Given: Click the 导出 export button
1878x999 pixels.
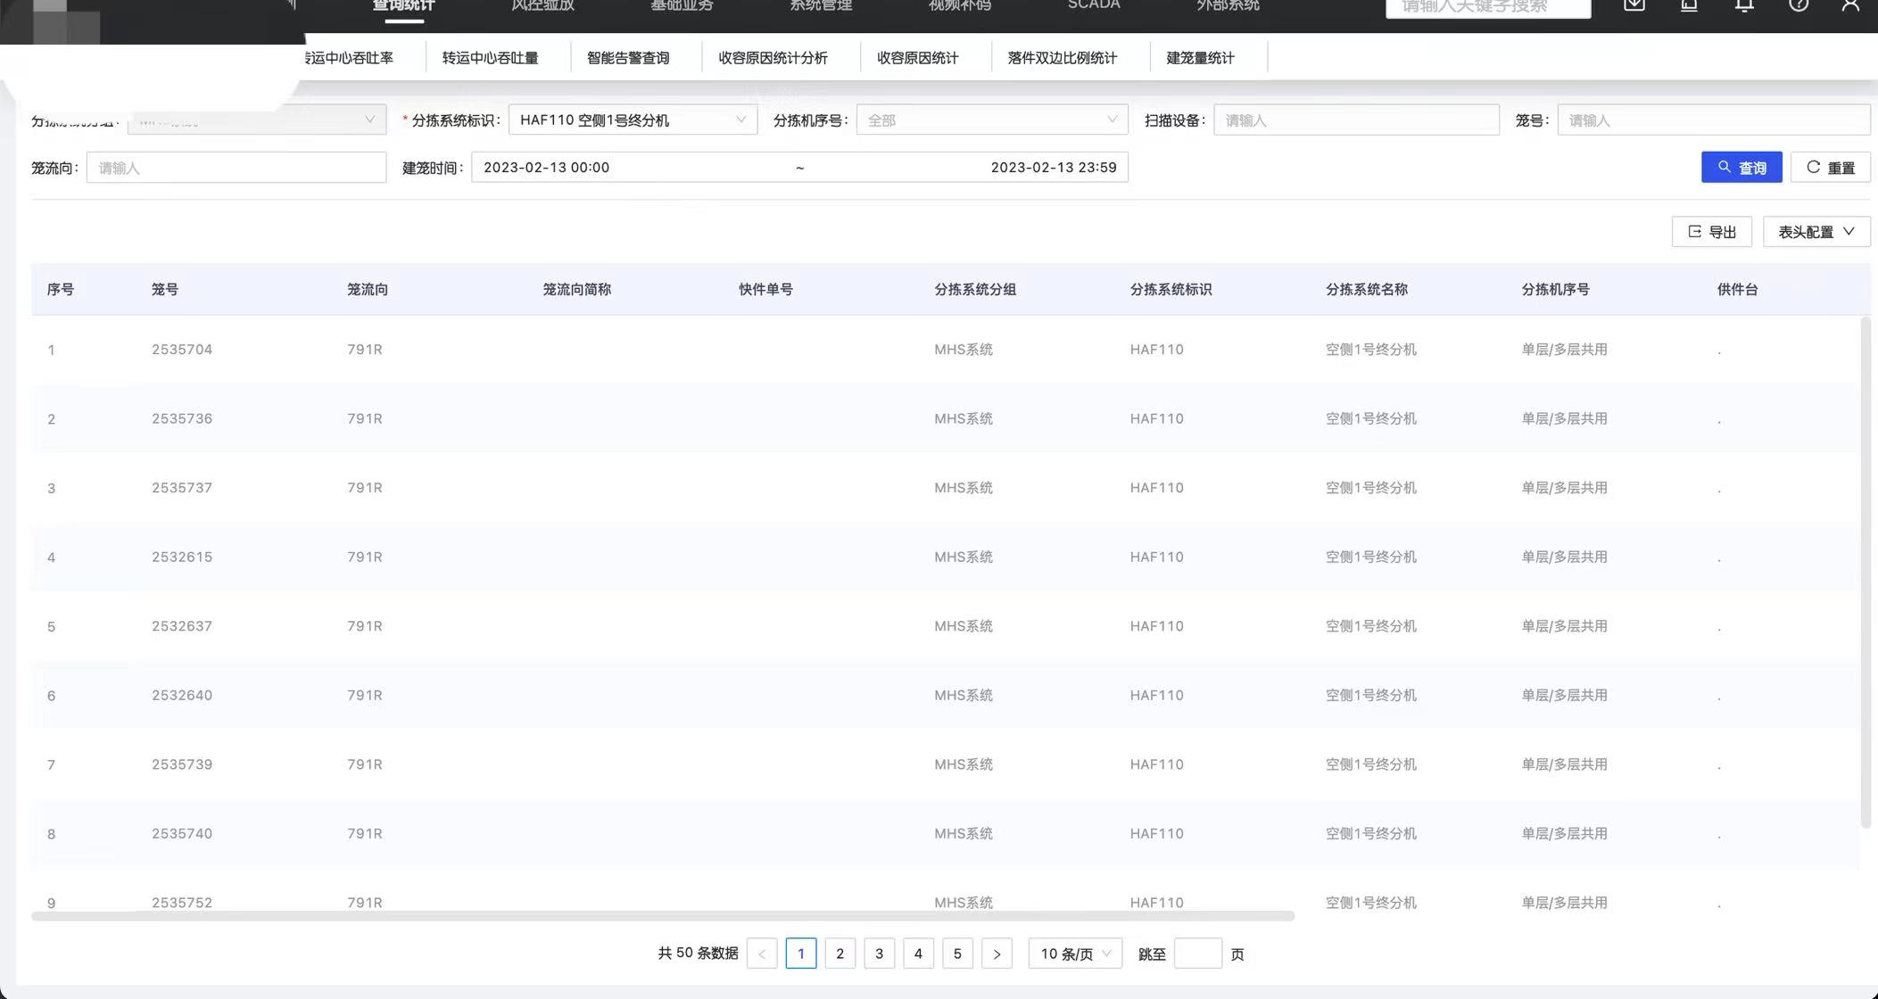Looking at the screenshot, I should [x=1711, y=232].
